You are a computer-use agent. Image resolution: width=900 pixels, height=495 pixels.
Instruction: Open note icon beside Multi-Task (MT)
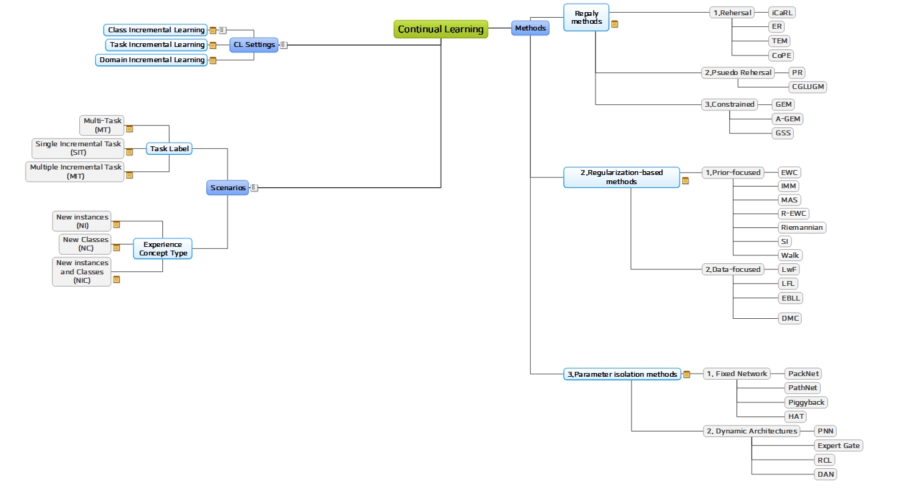[x=129, y=129]
